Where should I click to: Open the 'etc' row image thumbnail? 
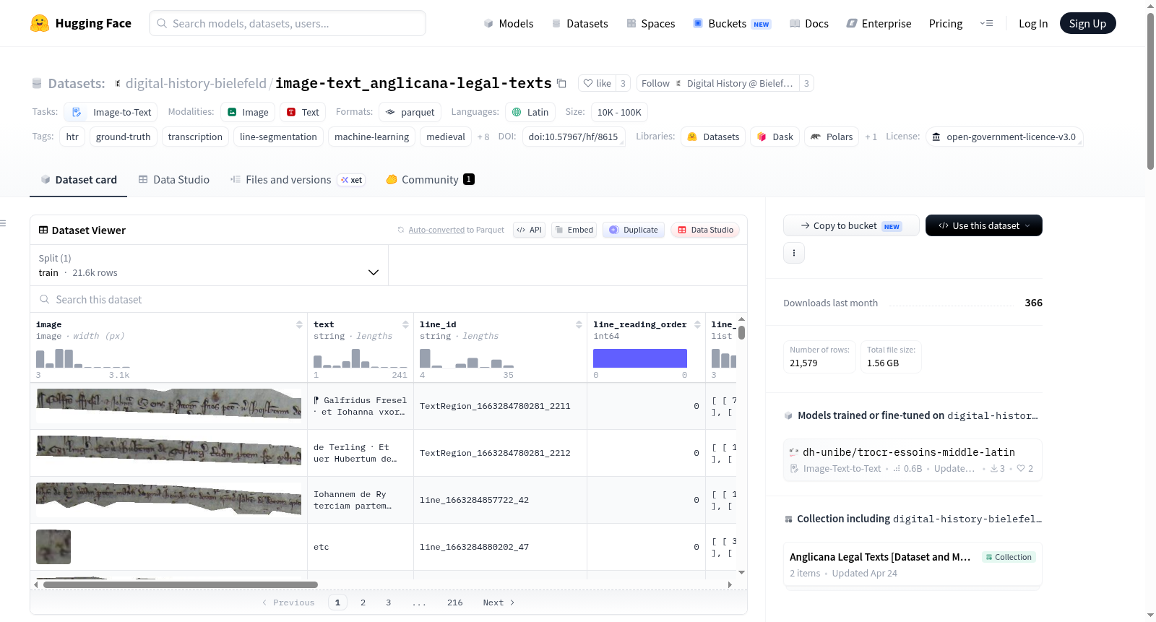pyautogui.click(x=53, y=547)
